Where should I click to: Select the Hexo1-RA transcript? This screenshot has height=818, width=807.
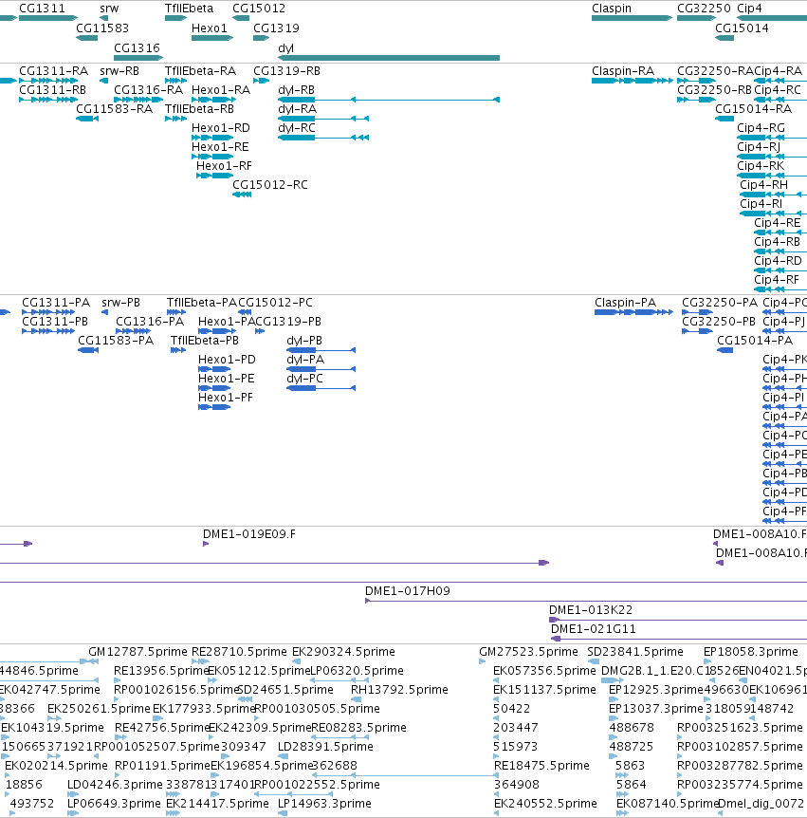click(213, 99)
